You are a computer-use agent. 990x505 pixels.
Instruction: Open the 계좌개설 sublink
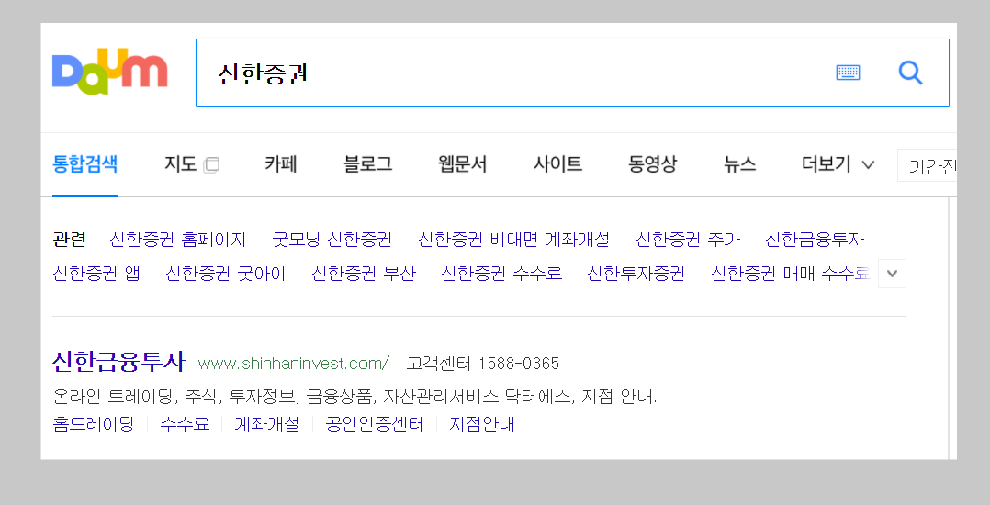point(267,423)
